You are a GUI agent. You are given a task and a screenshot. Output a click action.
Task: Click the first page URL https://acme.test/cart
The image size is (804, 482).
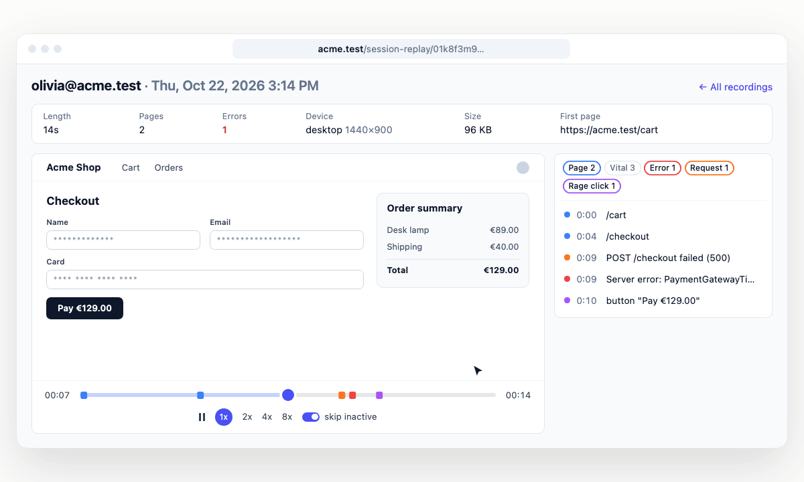tap(609, 130)
